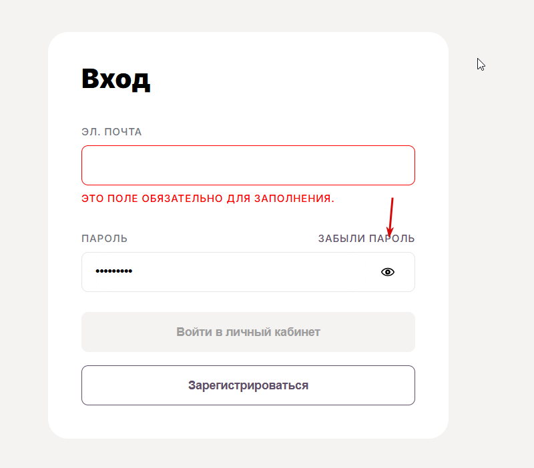Screen dimensions: 534x468
Task: Show password using the eye icon
Action: [388, 272]
